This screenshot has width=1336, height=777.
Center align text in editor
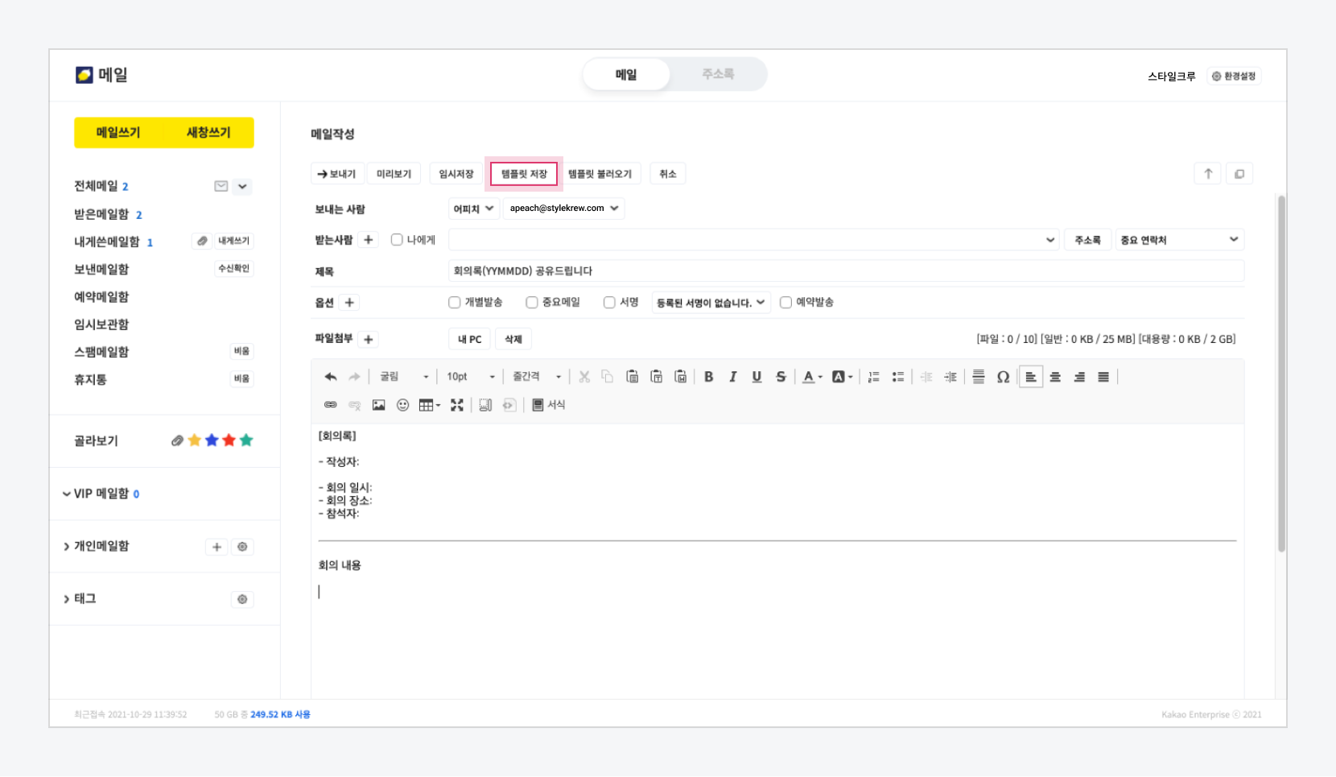click(1055, 377)
